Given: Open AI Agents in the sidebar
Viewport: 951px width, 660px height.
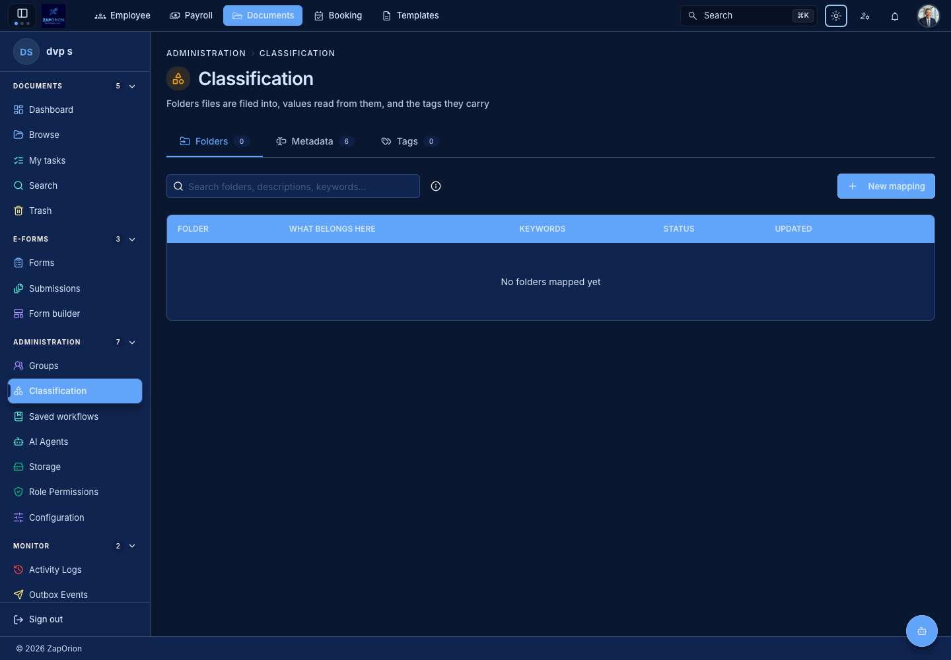Looking at the screenshot, I should tap(75, 442).
